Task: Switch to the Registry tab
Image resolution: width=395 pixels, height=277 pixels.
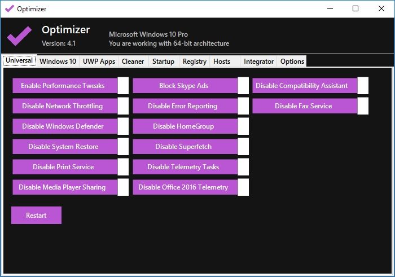Action: (x=195, y=61)
